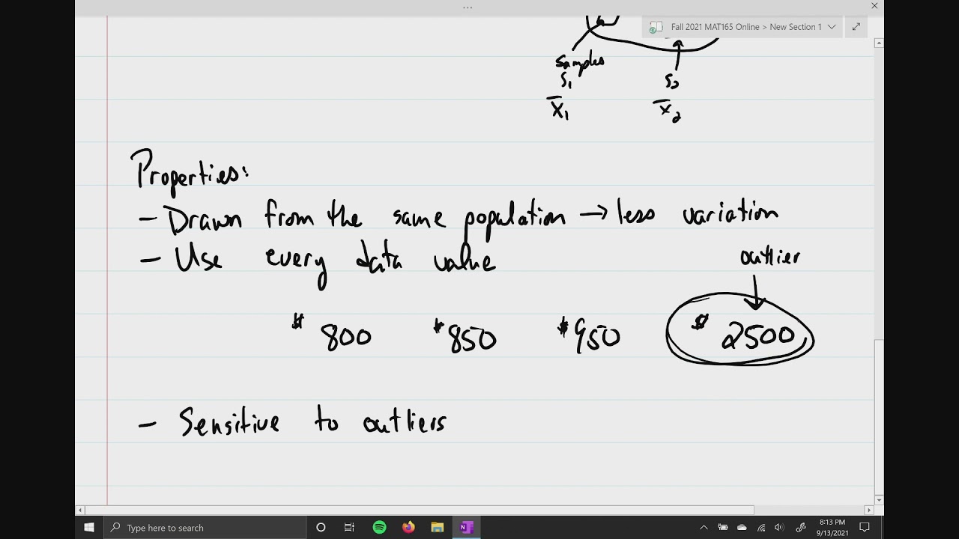Open the Action Center notifications icon

pos(865,528)
